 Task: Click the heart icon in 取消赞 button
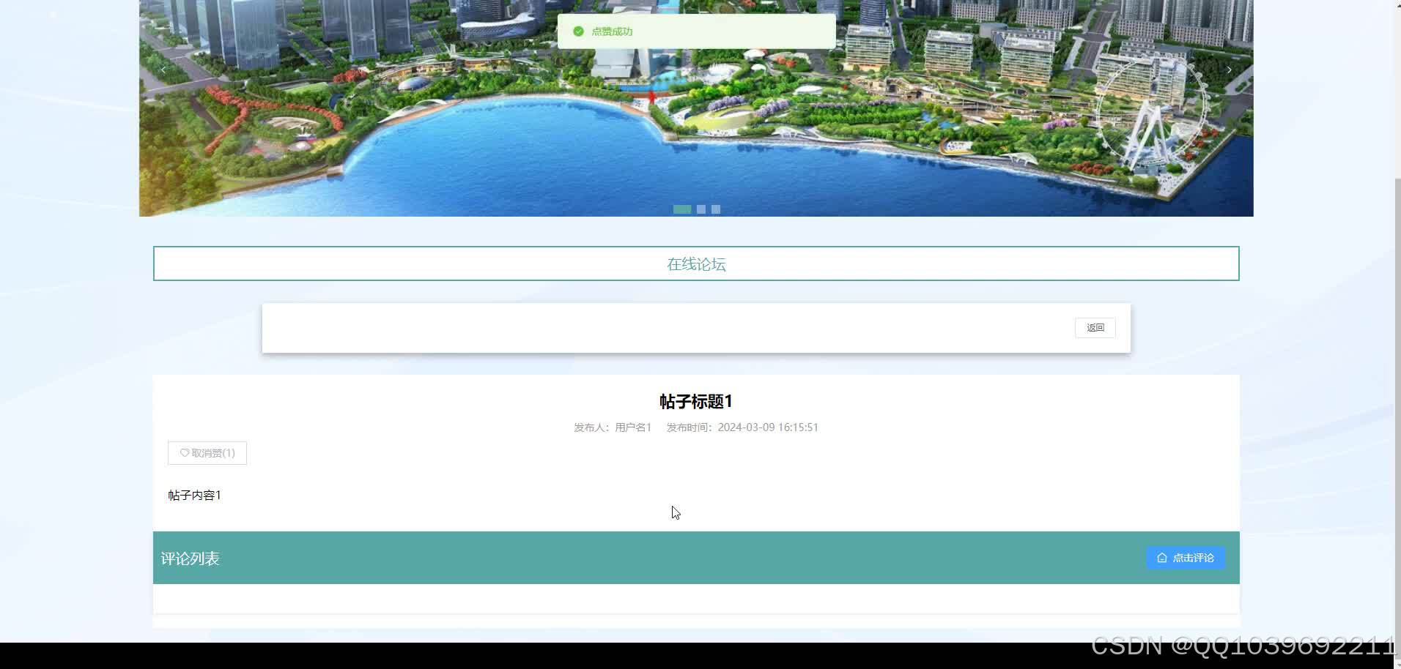tap(184, 452)
